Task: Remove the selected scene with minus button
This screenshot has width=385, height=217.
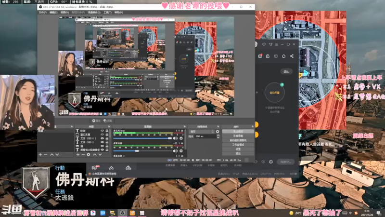Action: click(x=45, y=154)
